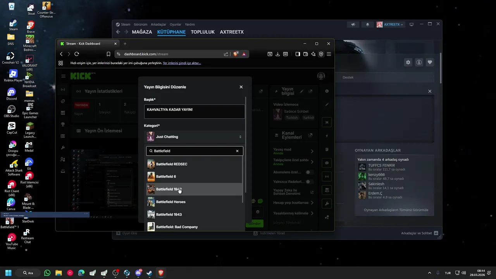This screenshot has height=279, width=496.
Task: Open the Kategori dropdown showing Just Chatting
Action: [195, 136]
